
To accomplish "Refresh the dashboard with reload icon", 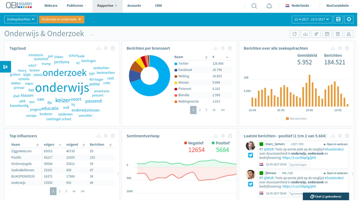I will coord(295,34).
